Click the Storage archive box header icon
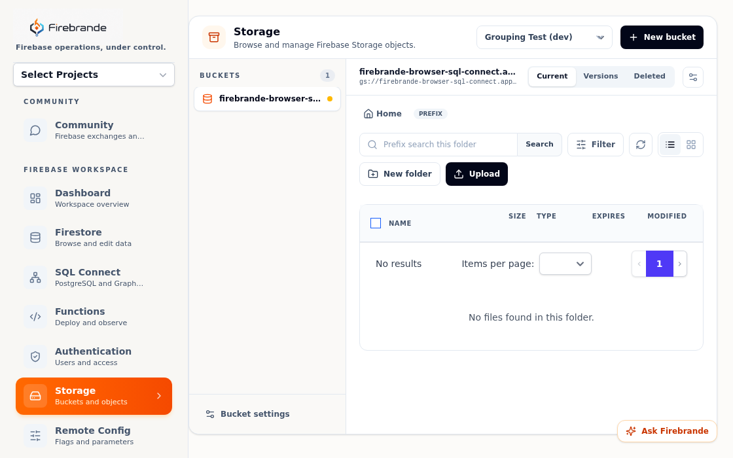 [x=214, y=37]
